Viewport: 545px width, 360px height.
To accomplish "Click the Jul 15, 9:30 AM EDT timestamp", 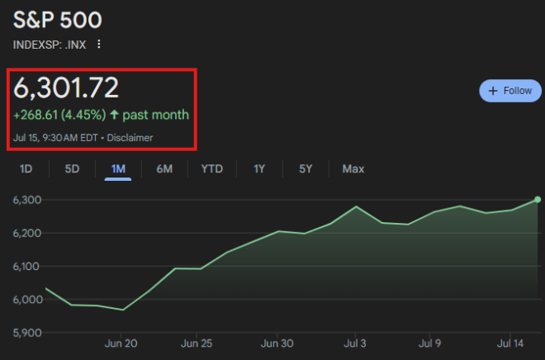I will pos(55,138).
